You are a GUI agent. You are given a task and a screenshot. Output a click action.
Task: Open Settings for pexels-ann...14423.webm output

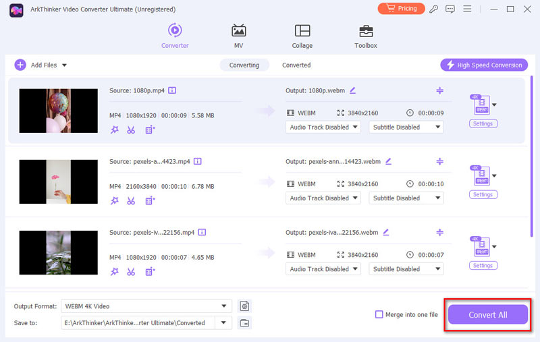[483, 194]
